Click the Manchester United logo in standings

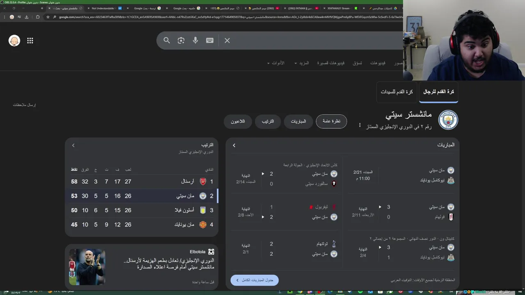click(203, 225)
